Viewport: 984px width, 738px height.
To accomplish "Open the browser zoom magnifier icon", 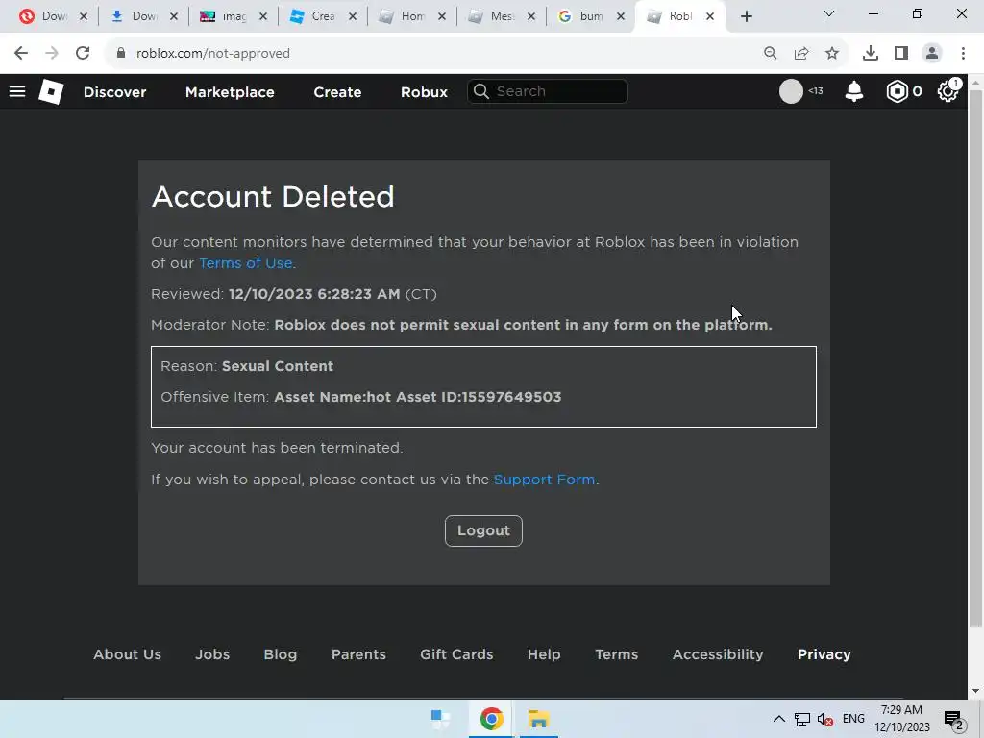I will pos(770,54).
